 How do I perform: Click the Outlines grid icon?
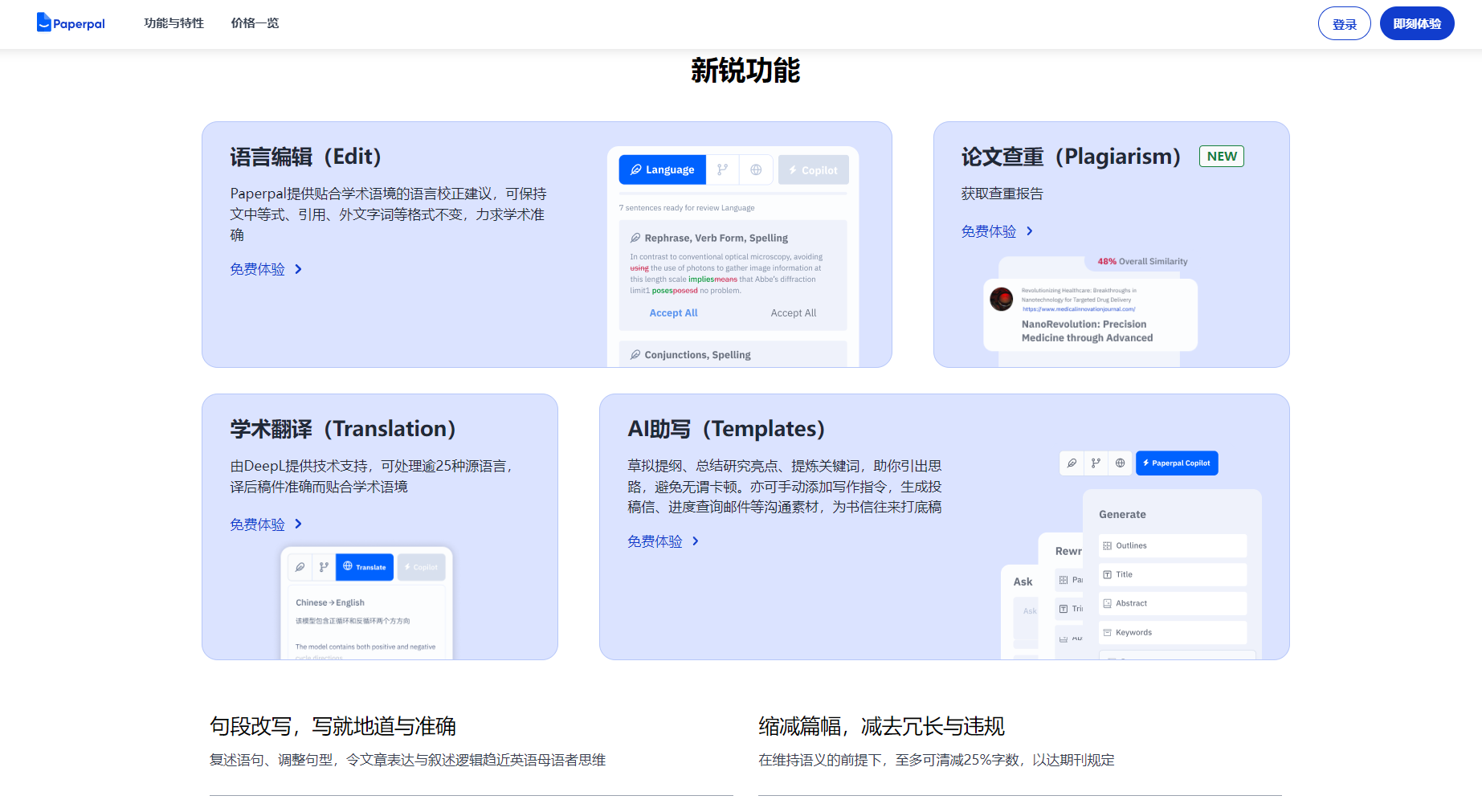pyautogui.click(x=1107, y=545)
